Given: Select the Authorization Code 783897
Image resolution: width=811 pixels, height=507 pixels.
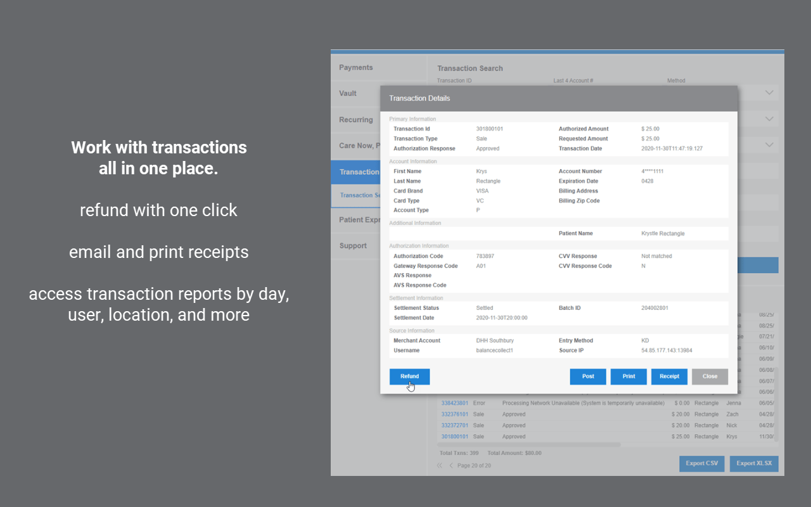Looking at the screenshot, I should pyautogui.click(x=485, y=256).
